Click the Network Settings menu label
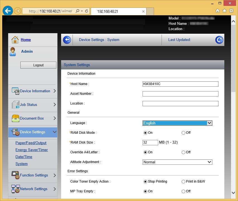238x201 pixels. 34,189
